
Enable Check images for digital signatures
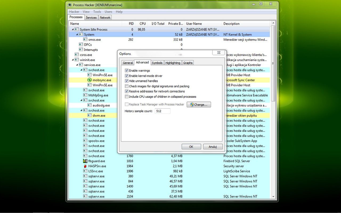coord(127,86)
